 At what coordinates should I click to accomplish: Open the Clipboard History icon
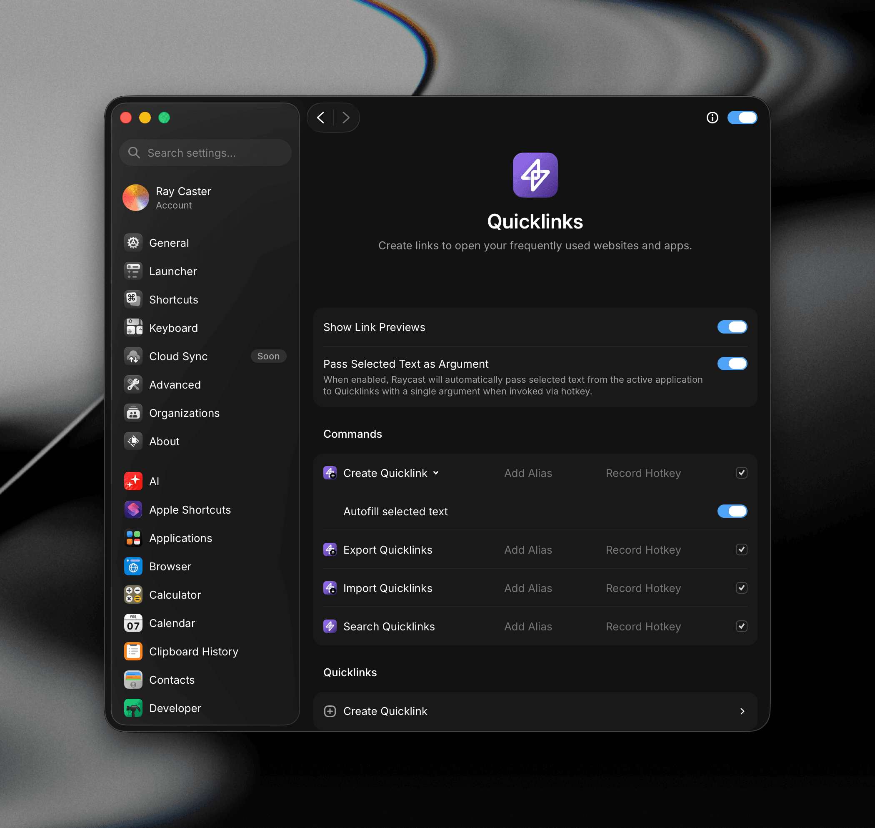click(x=133, y=651)
